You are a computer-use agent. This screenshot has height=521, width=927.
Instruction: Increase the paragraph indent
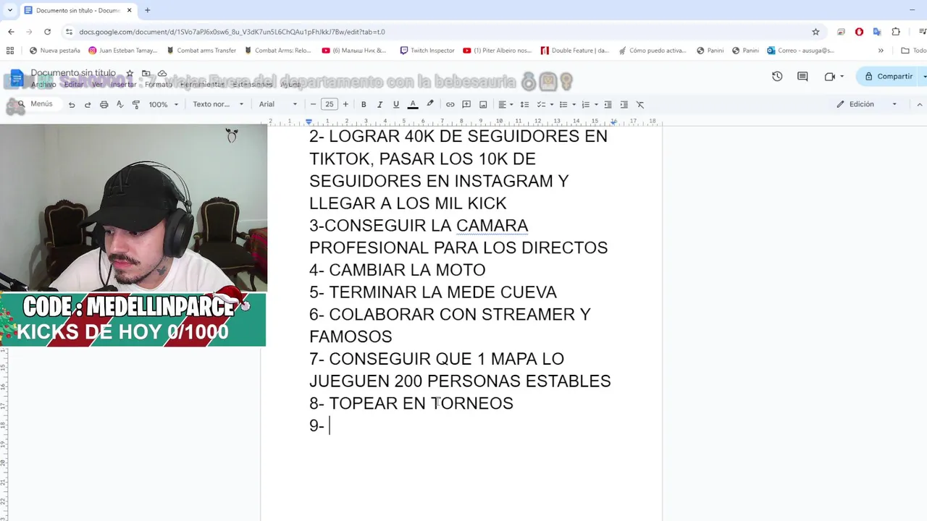(x=624, y=104)
